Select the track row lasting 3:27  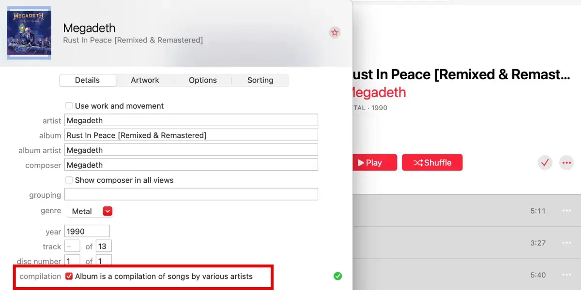point(467,243)
